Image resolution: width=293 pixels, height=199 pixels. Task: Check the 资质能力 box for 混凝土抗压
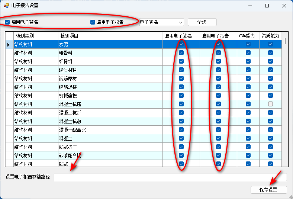[x=270, y=104]
